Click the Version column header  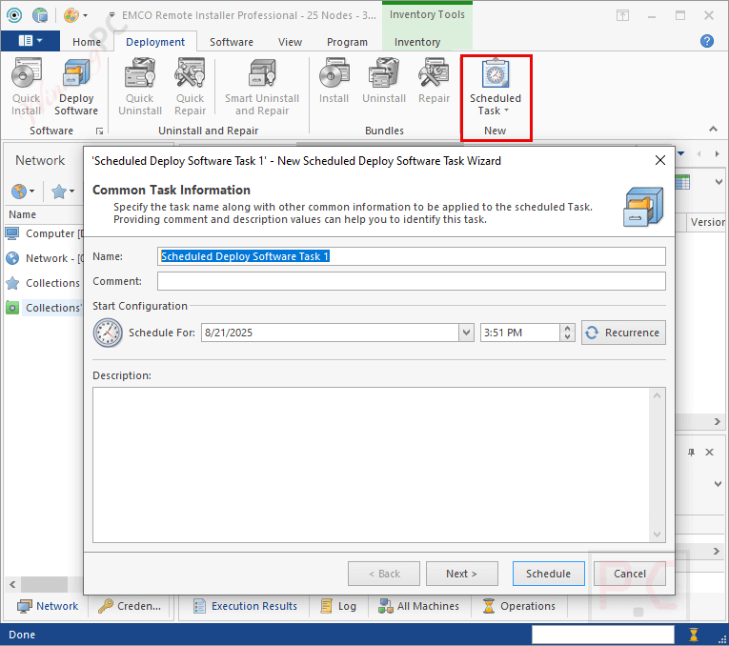(x=706, y=222)
